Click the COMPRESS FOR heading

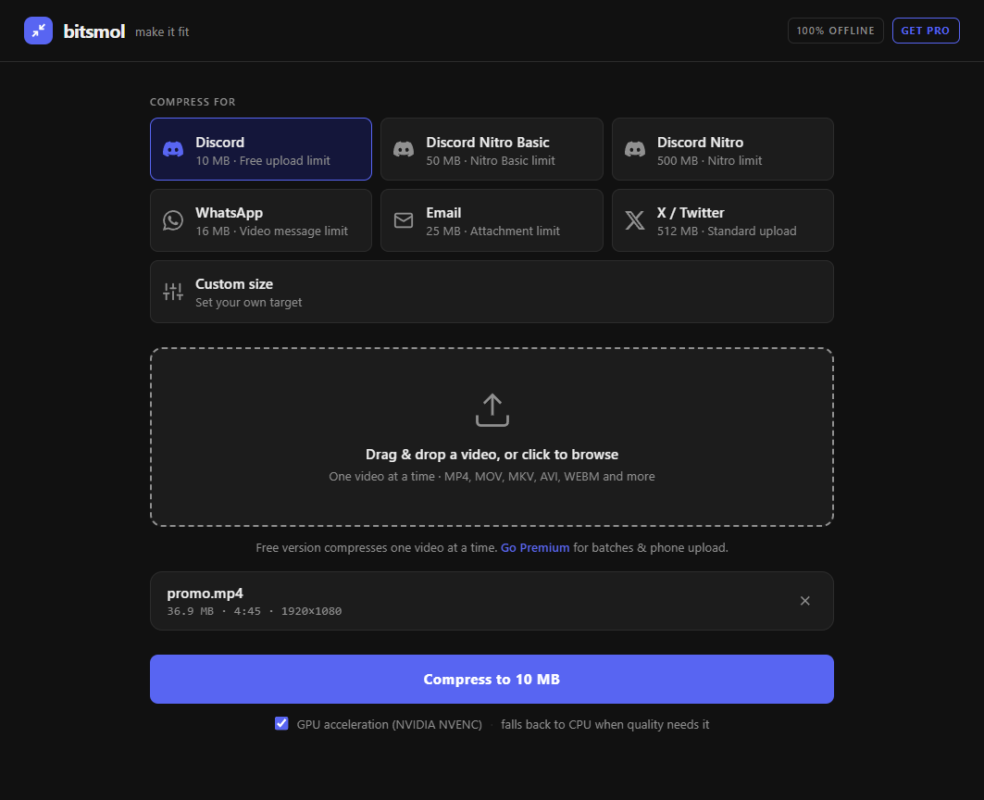pyautogui.click(x=193, y=102)
